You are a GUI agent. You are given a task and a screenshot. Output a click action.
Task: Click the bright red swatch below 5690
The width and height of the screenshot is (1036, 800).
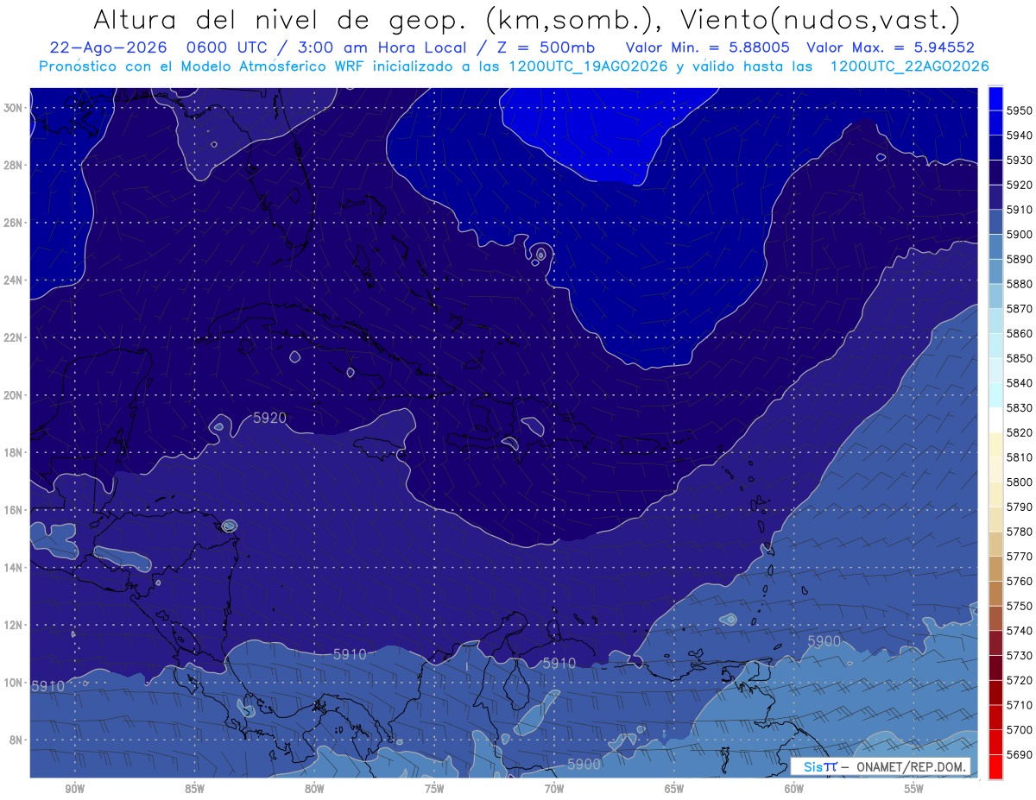[x=995, y=766]
